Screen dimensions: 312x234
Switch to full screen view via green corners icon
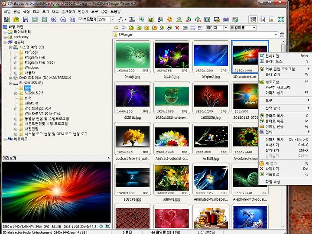point(281,19)
